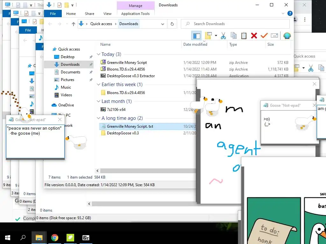Toggle the navigation pane toolbar button

pyautogui.click(x=196, y=36)
